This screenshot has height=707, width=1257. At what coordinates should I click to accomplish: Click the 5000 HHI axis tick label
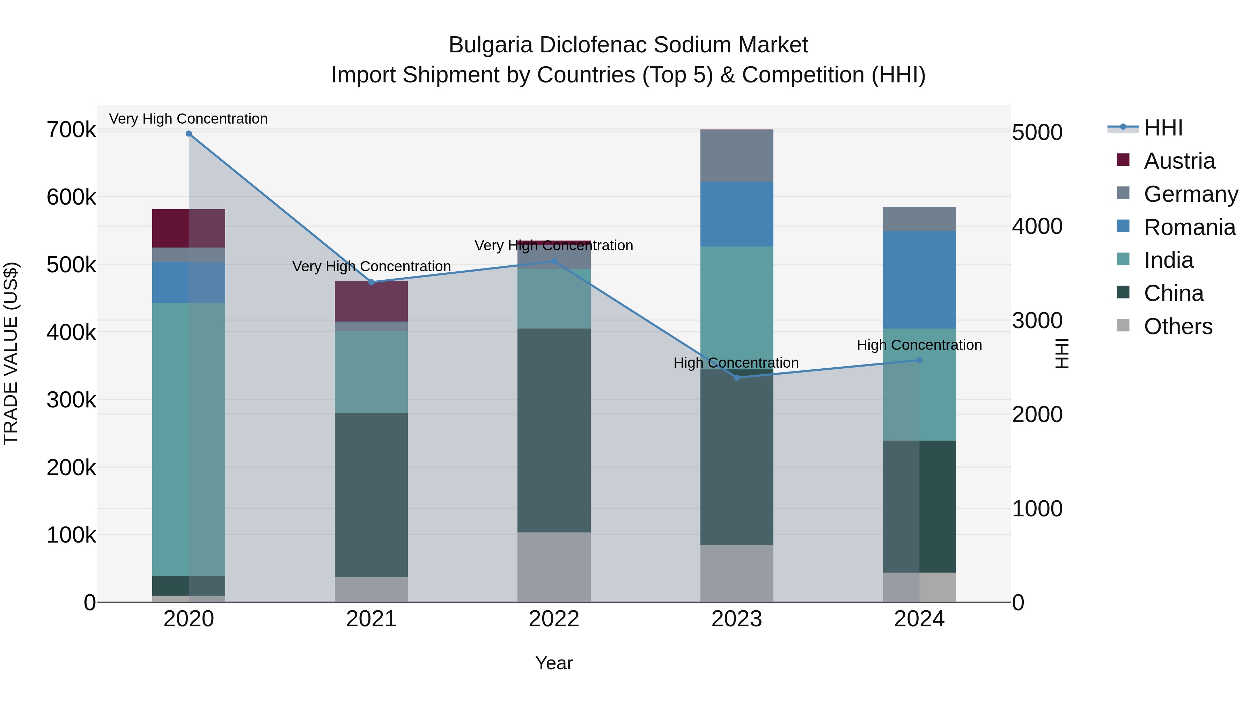1037,132
